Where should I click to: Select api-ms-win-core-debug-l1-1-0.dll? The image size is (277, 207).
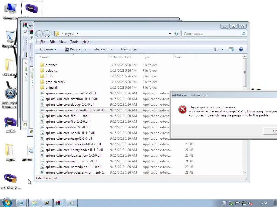(70, 104)
